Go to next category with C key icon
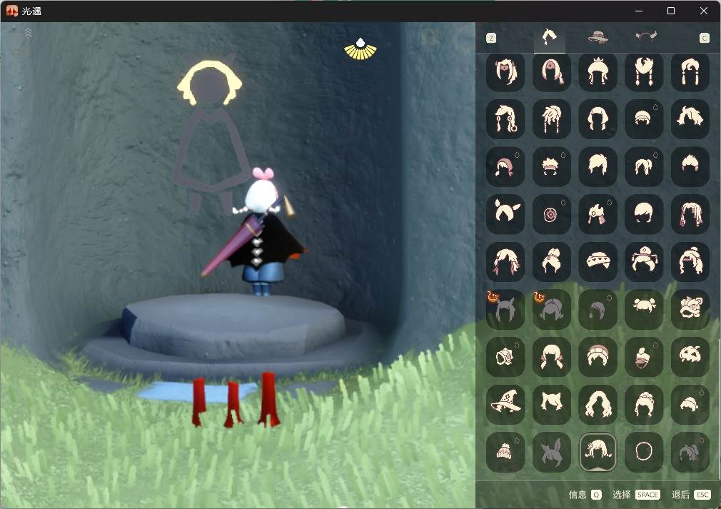 point(705,38)
